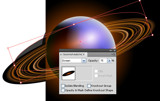
Task: Click the Opacity value field
Action: pyautogui.click(x=103, y=61)
